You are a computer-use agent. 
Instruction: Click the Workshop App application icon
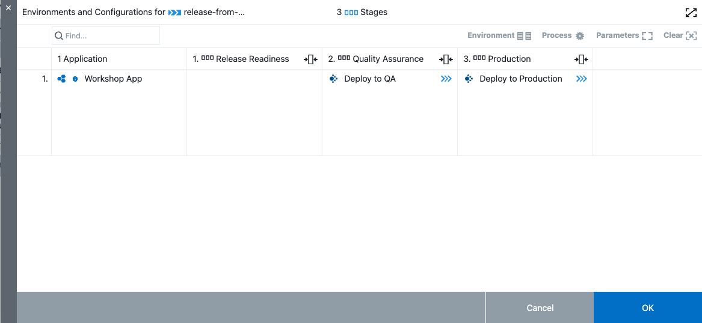tap(62, 79)
